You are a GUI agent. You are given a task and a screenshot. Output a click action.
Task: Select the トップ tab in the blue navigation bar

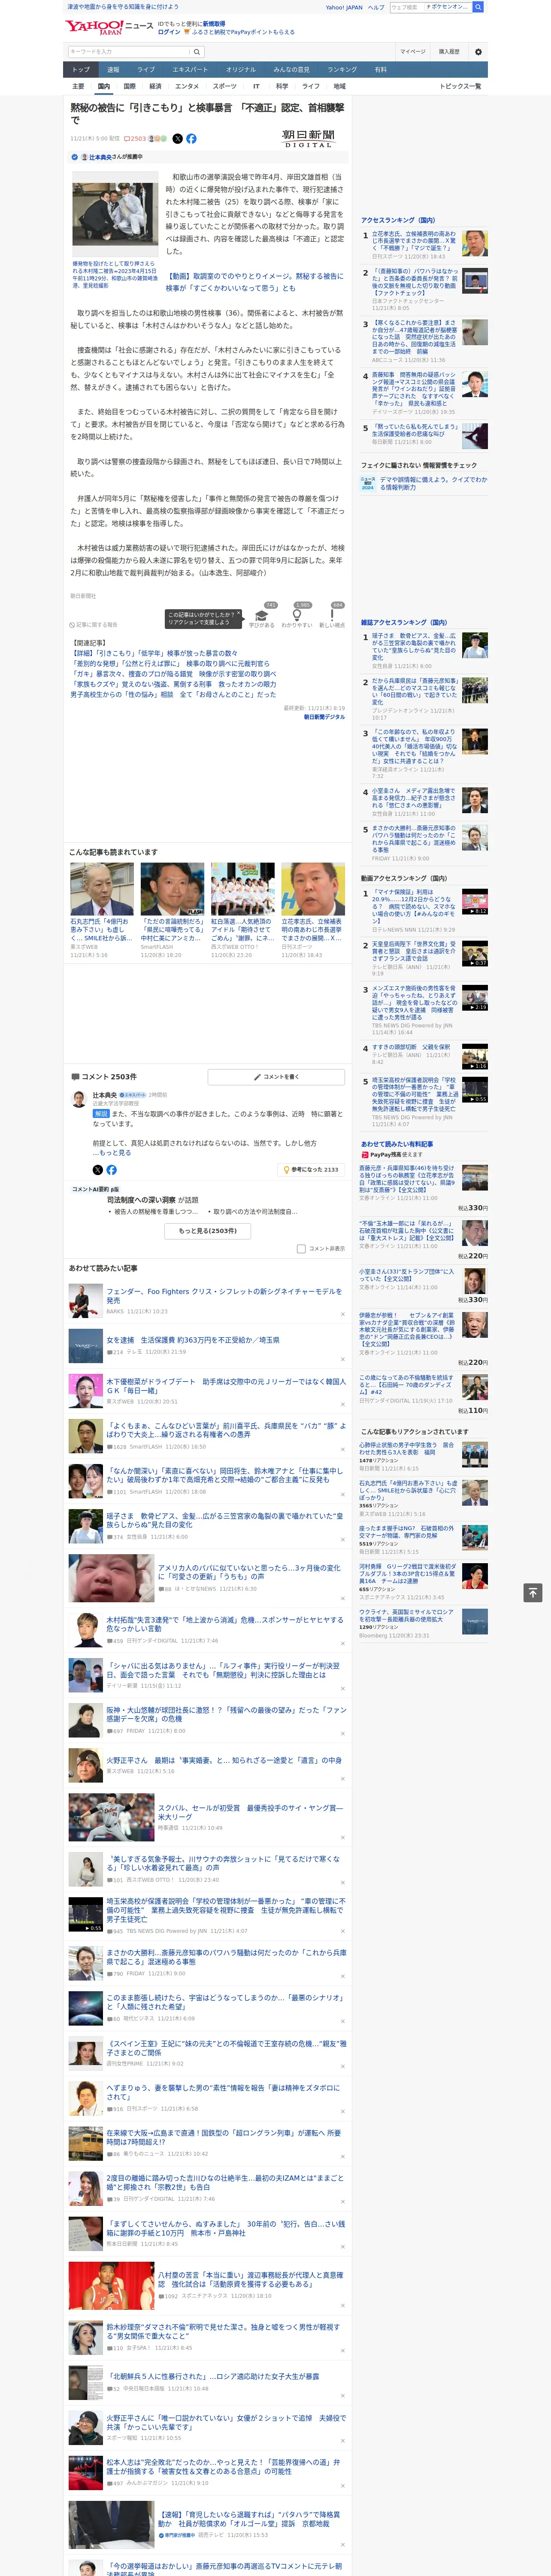click(x=81, y=69)
